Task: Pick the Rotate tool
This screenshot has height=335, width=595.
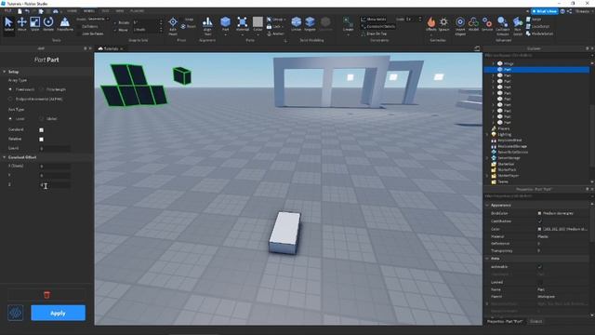Action: [48, 24]
